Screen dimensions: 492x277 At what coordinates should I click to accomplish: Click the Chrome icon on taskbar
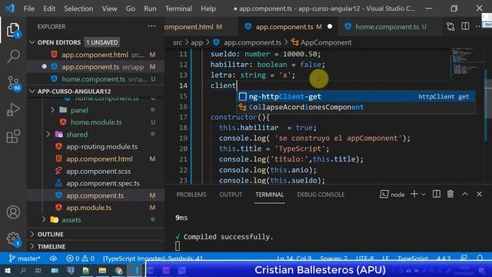pyautogui.click(x=118, y=270)
